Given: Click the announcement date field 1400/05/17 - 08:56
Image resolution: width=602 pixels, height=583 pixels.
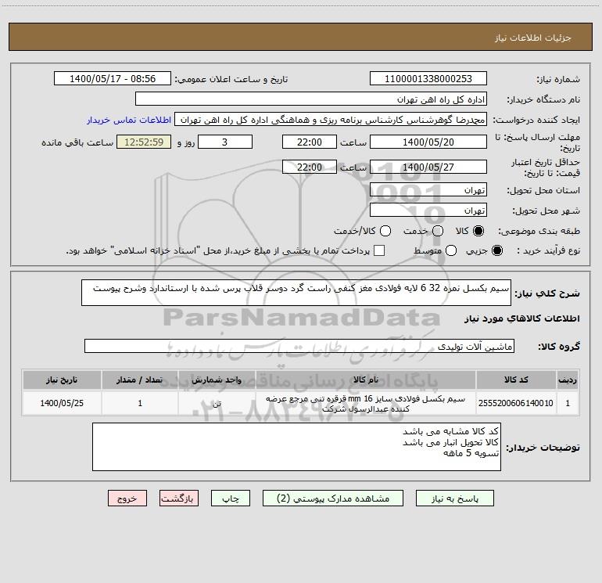Looking at the screenshot, I should pos(113,78).
